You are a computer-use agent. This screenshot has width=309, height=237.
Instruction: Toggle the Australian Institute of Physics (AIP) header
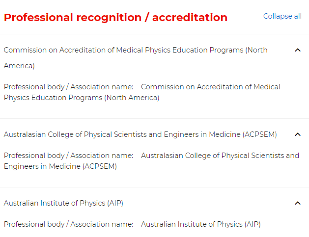(63, 203)
